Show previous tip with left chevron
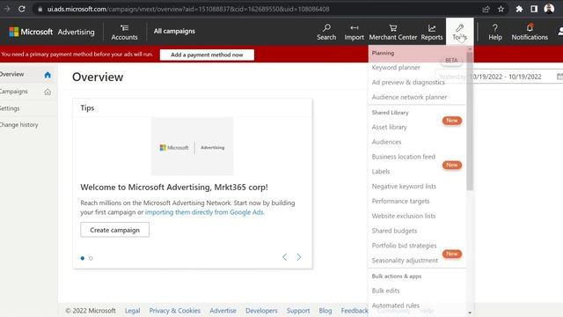Image resolution: width=563 pixels, height=317 pixels. click(285, 257)
